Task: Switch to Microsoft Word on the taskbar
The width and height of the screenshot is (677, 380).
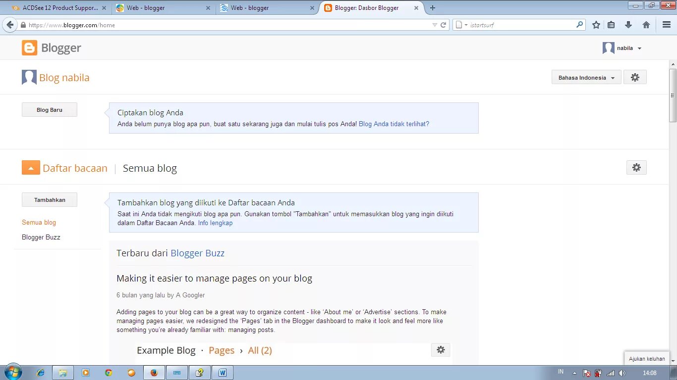Action: [223, 373]
